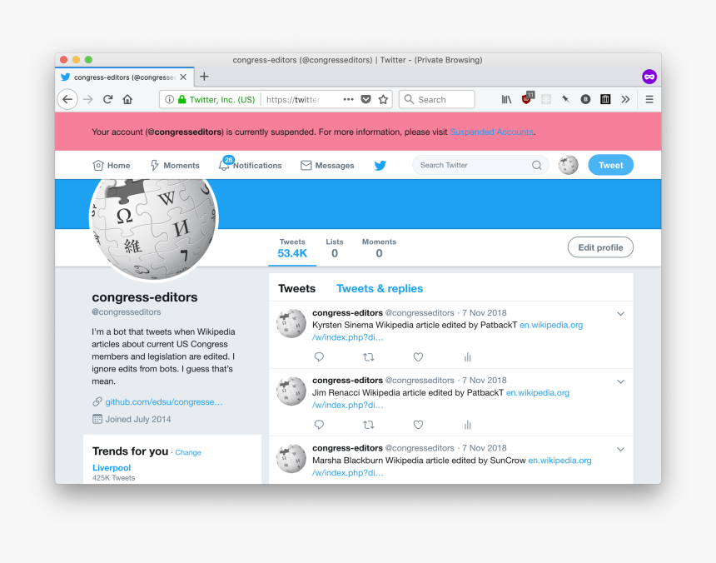Expand options chevron on Kyrsten Sinema tweet
Viewport: 716px width, 563px height.
(x=620, y=314)
